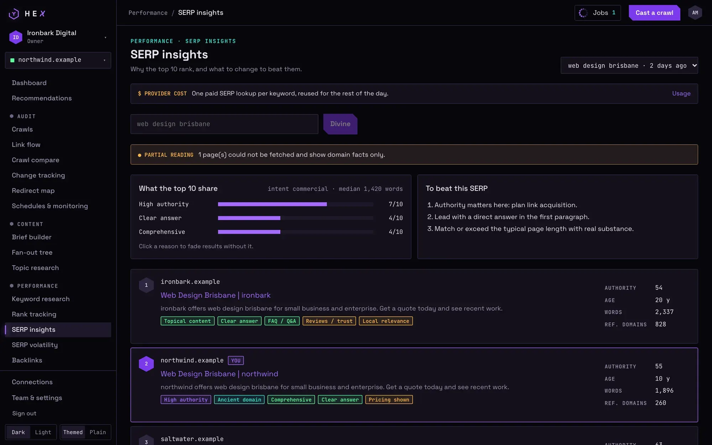
Task: Click the YOU badge beside northwind.example
Action: pos(236,361)
